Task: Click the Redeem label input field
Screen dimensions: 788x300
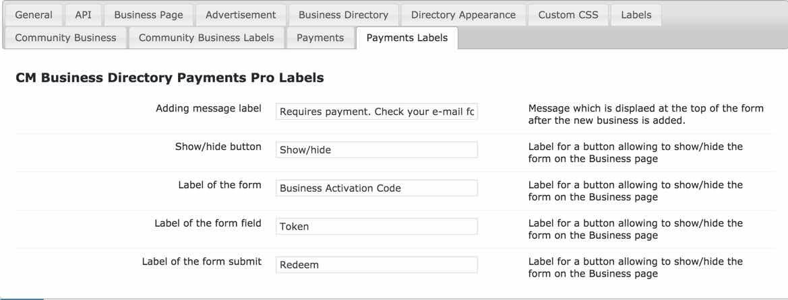Action: pyautogui.click(x=377, y=265)
